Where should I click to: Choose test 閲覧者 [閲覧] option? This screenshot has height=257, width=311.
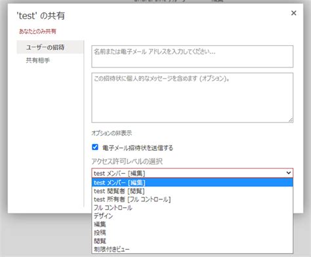click(192, 191)
